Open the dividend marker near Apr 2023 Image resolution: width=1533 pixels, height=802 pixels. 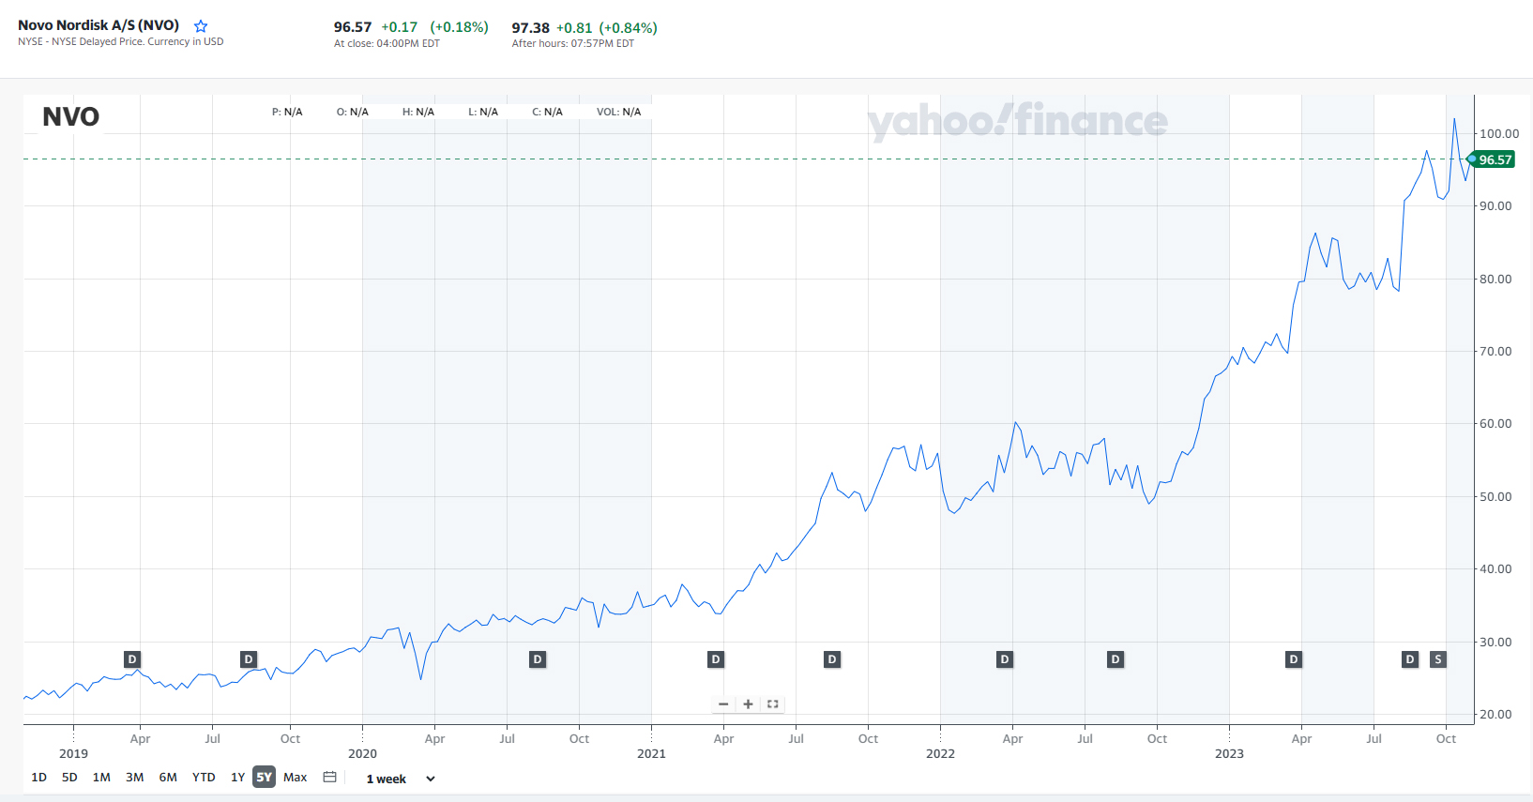[x=1294, y=659]
